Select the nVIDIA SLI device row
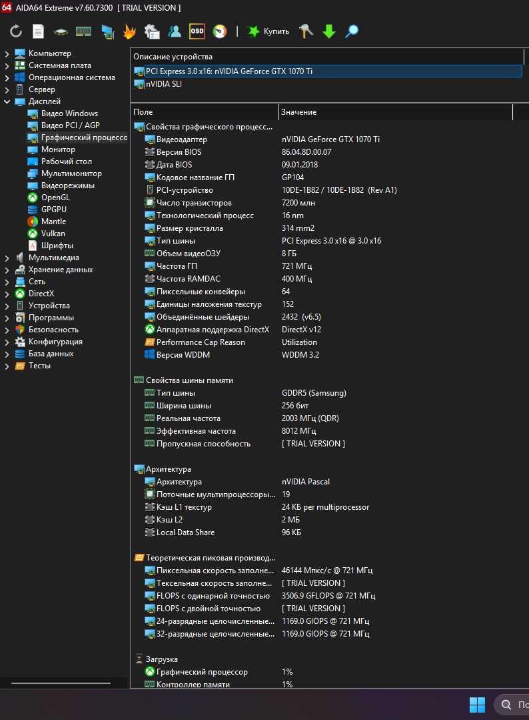 pyautogui.click(x=158, y=84)
